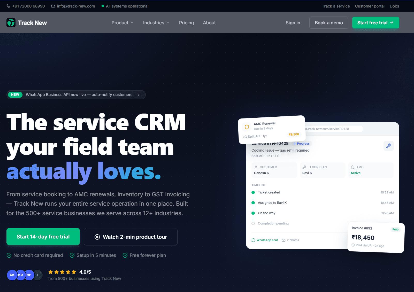Open the About page
The width and height of the screenshot is (414, 292).
click(x=209, y=23)
